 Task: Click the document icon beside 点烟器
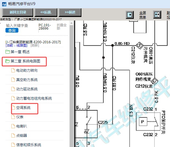pyautogui.click(x=13, y=136)
